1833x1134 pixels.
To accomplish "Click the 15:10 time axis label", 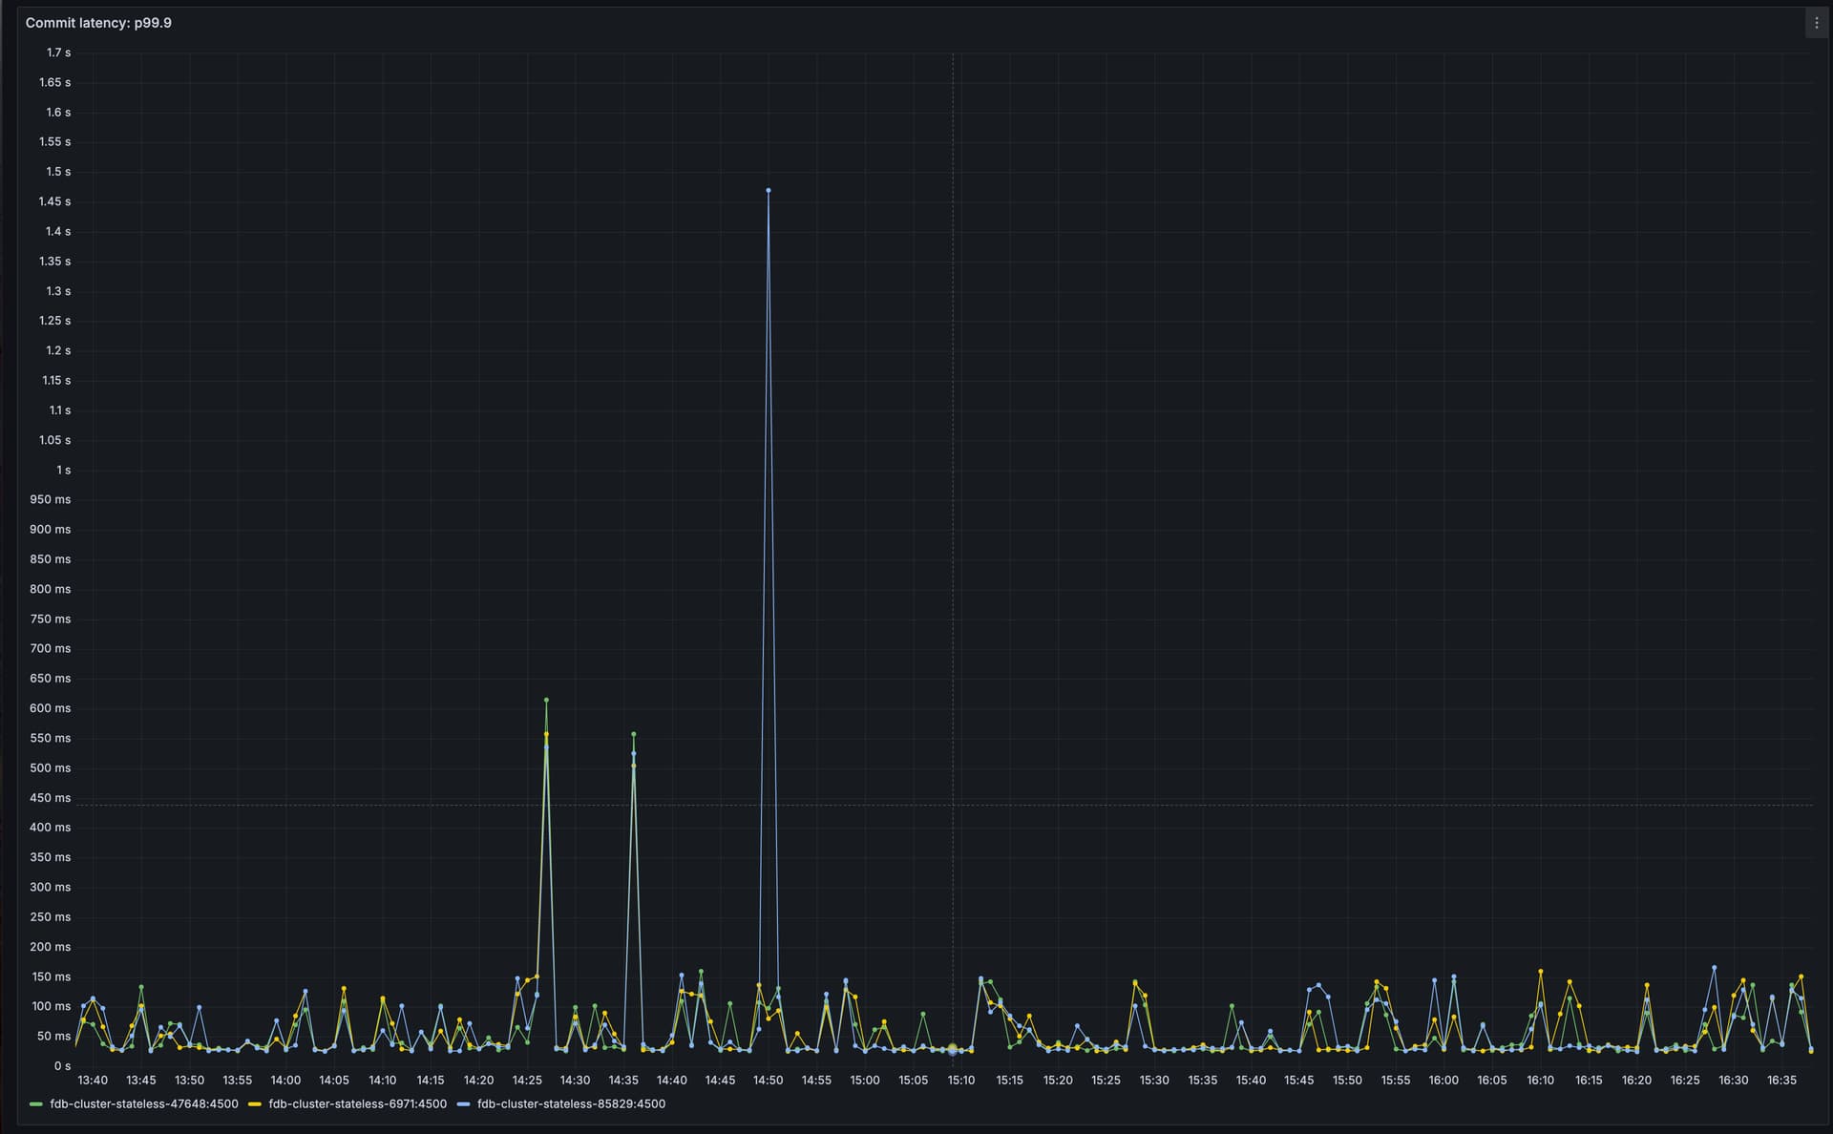I will coord(961,1081).
